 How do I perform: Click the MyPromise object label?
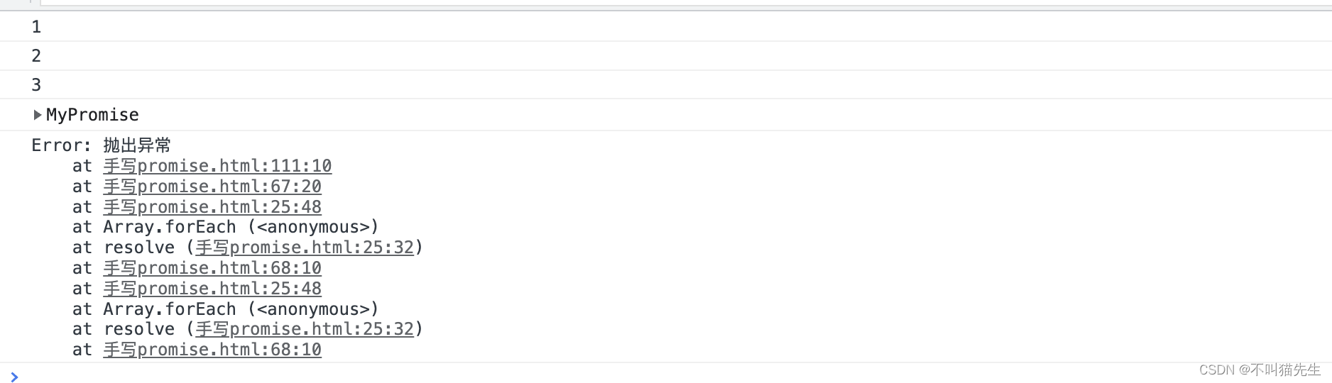click(x=92, y=115)
